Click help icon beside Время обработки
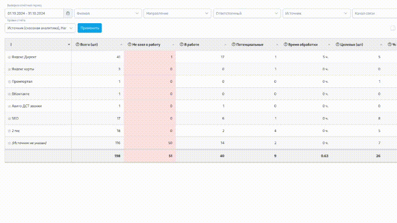The image size is (397, 223). [x=285, y=45]
